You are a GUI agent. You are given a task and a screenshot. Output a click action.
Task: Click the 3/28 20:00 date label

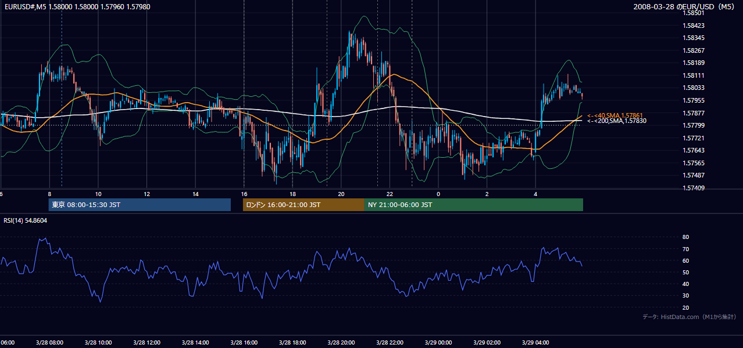coord(341,343)
